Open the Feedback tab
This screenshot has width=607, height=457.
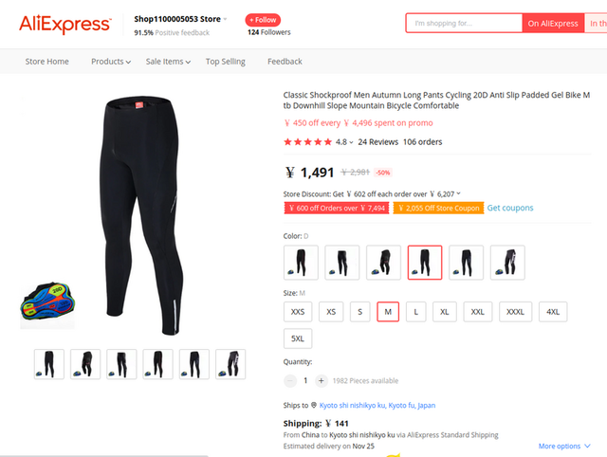[x=285, y=62]
